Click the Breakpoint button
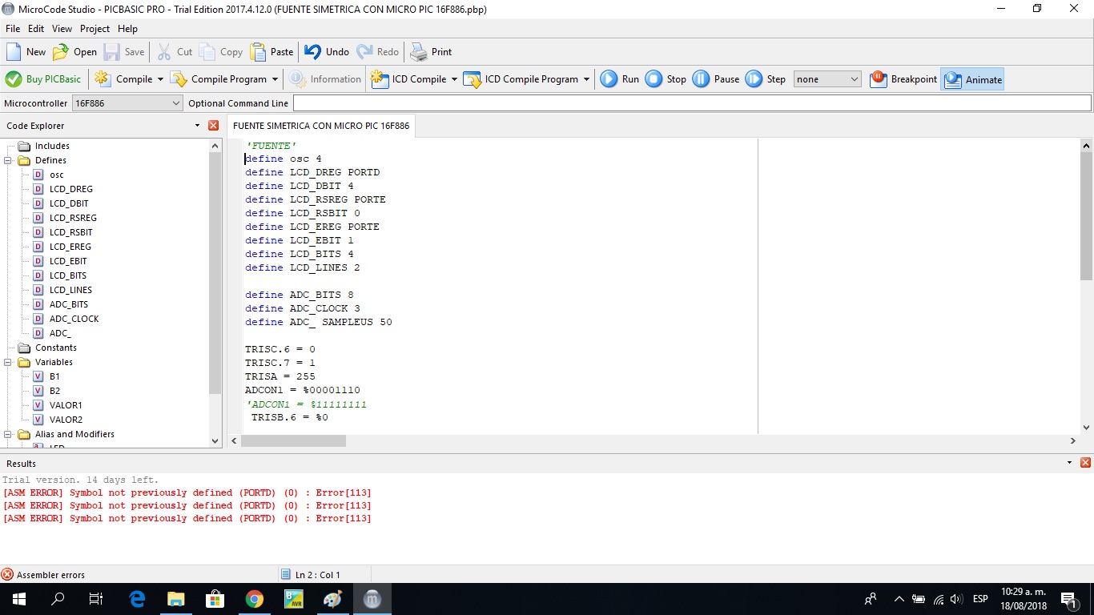This screenshot has width=1094, height=615. click(x=903, y=79)
